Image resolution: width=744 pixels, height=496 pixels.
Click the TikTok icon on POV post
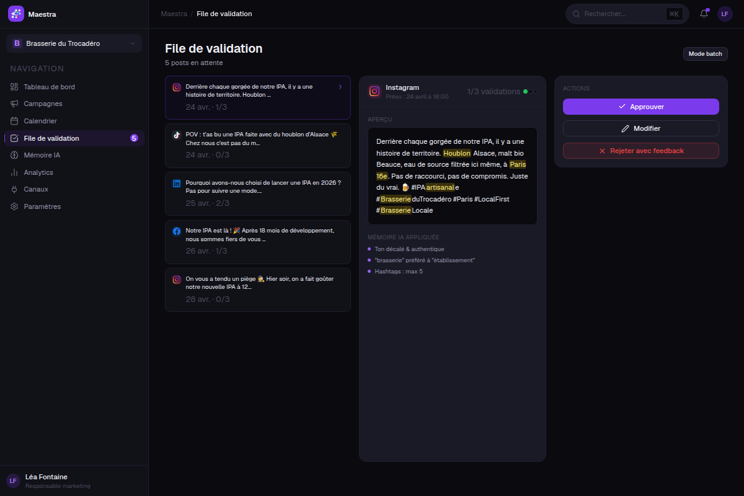click(177, 135)
